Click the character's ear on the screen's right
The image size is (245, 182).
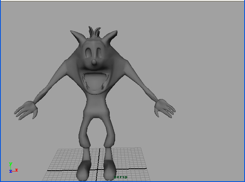click(110, 37)
